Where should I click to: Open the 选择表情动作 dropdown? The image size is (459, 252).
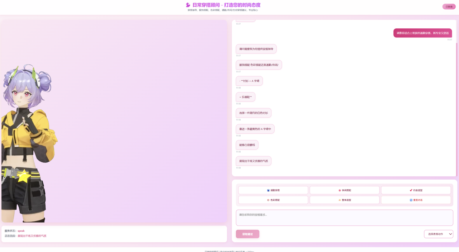(439, 234)
